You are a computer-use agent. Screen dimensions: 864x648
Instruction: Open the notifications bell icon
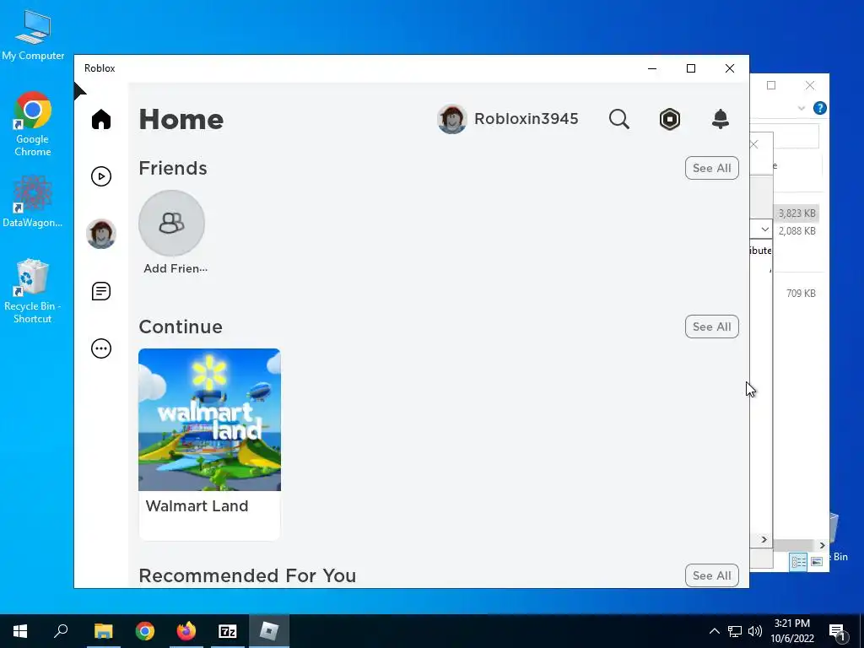tap(721, 119)
